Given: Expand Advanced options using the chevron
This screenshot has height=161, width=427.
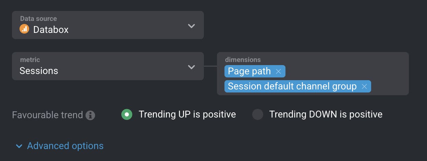Looking at the screenshot, I should (19, 146).
